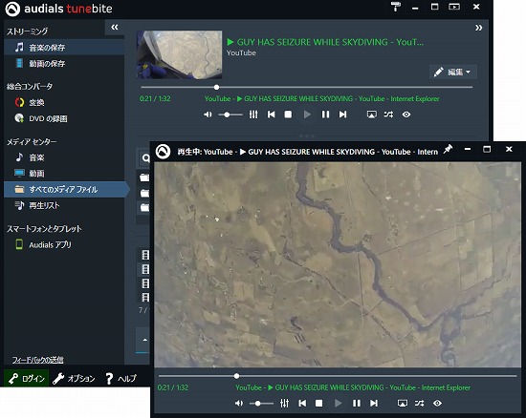The image size is (526, 418).
Task: Skip to previous track in main window
Action: pyautogui.click(x=271, y=115)
